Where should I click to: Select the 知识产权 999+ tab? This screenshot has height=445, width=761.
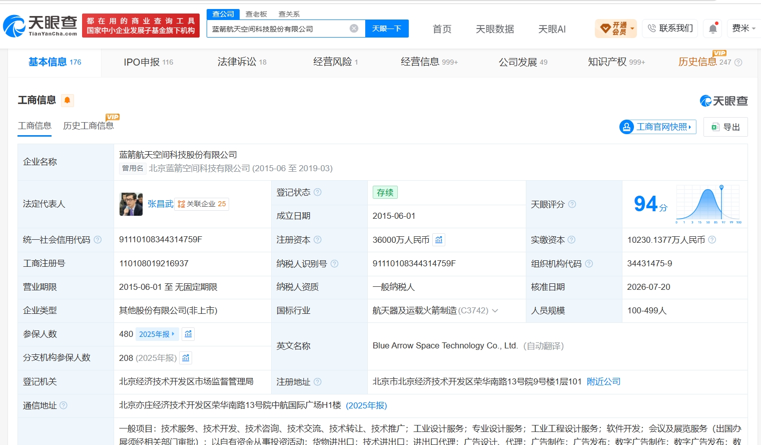pos(616,62)
